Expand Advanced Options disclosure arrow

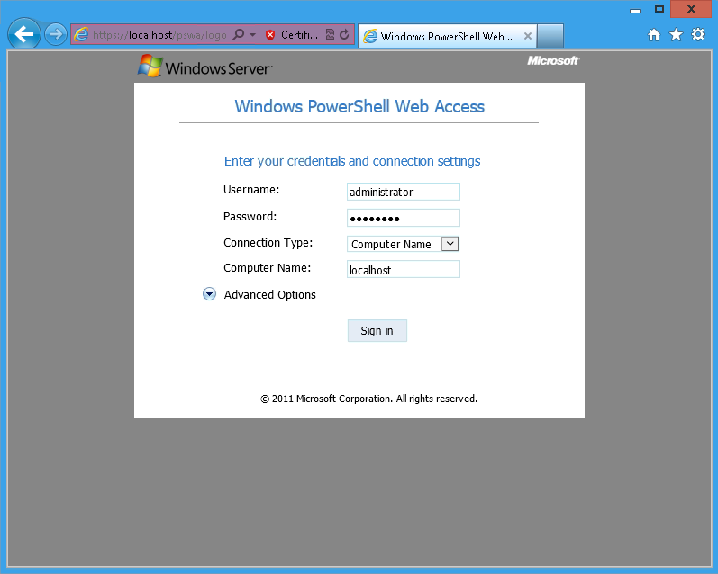click(209, 294)
